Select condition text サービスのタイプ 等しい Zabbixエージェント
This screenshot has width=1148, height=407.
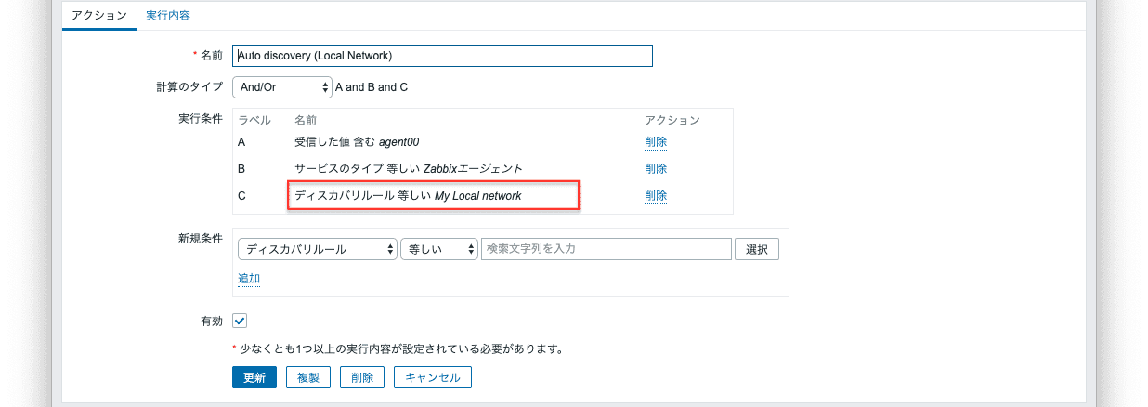pyautogui.click(x=409, y=169)
